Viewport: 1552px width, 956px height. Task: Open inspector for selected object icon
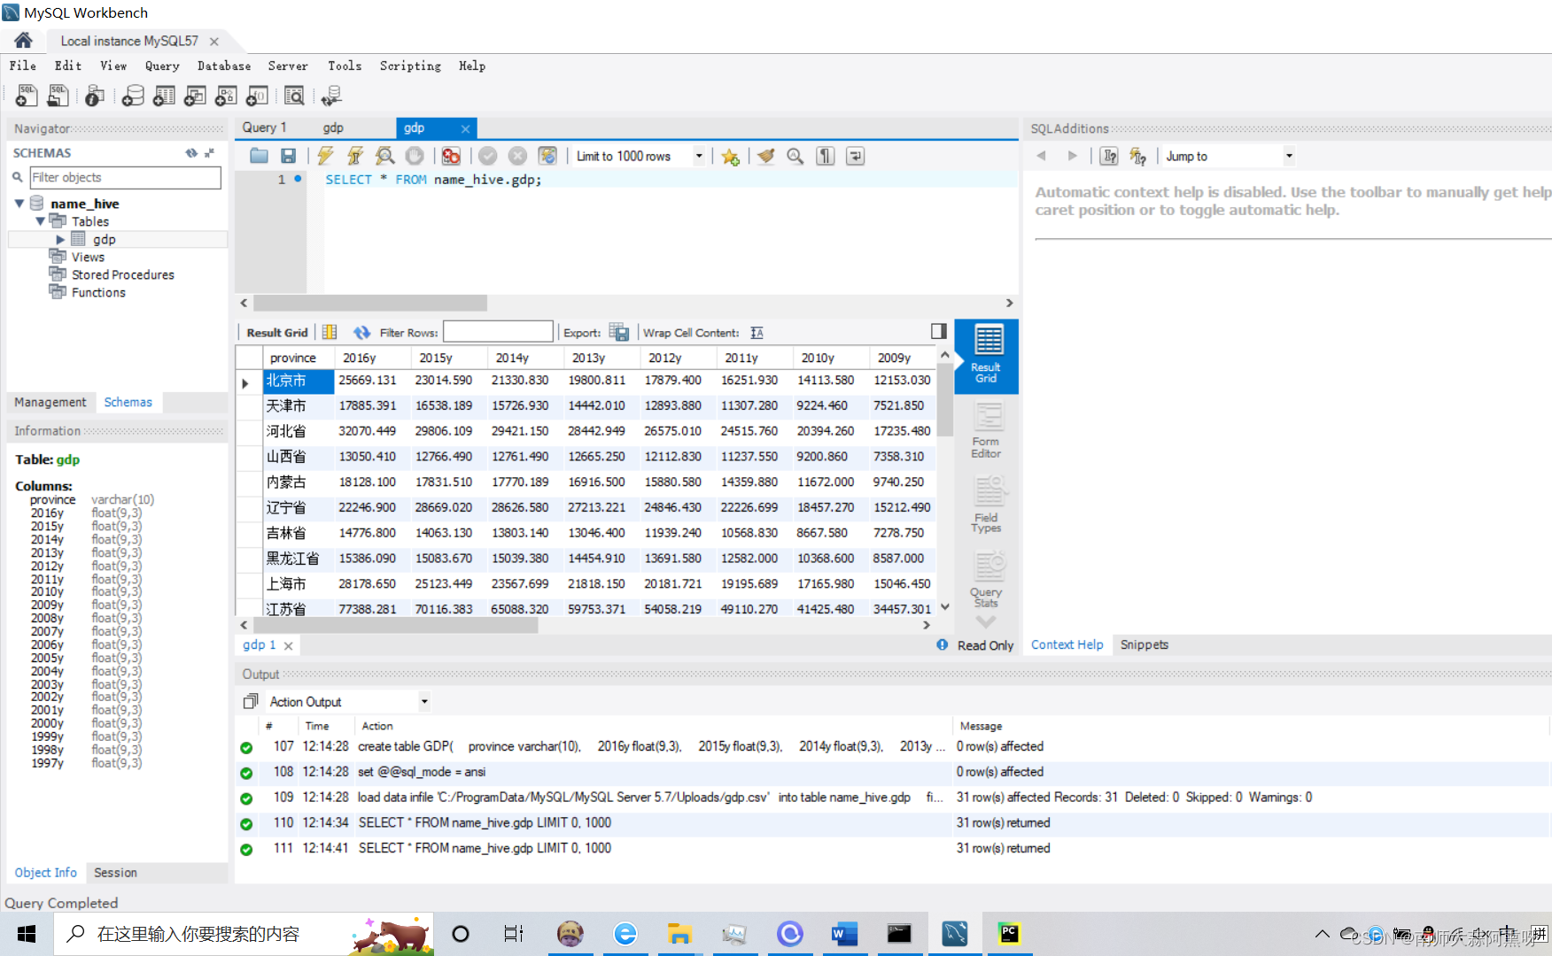coord(95,96)
